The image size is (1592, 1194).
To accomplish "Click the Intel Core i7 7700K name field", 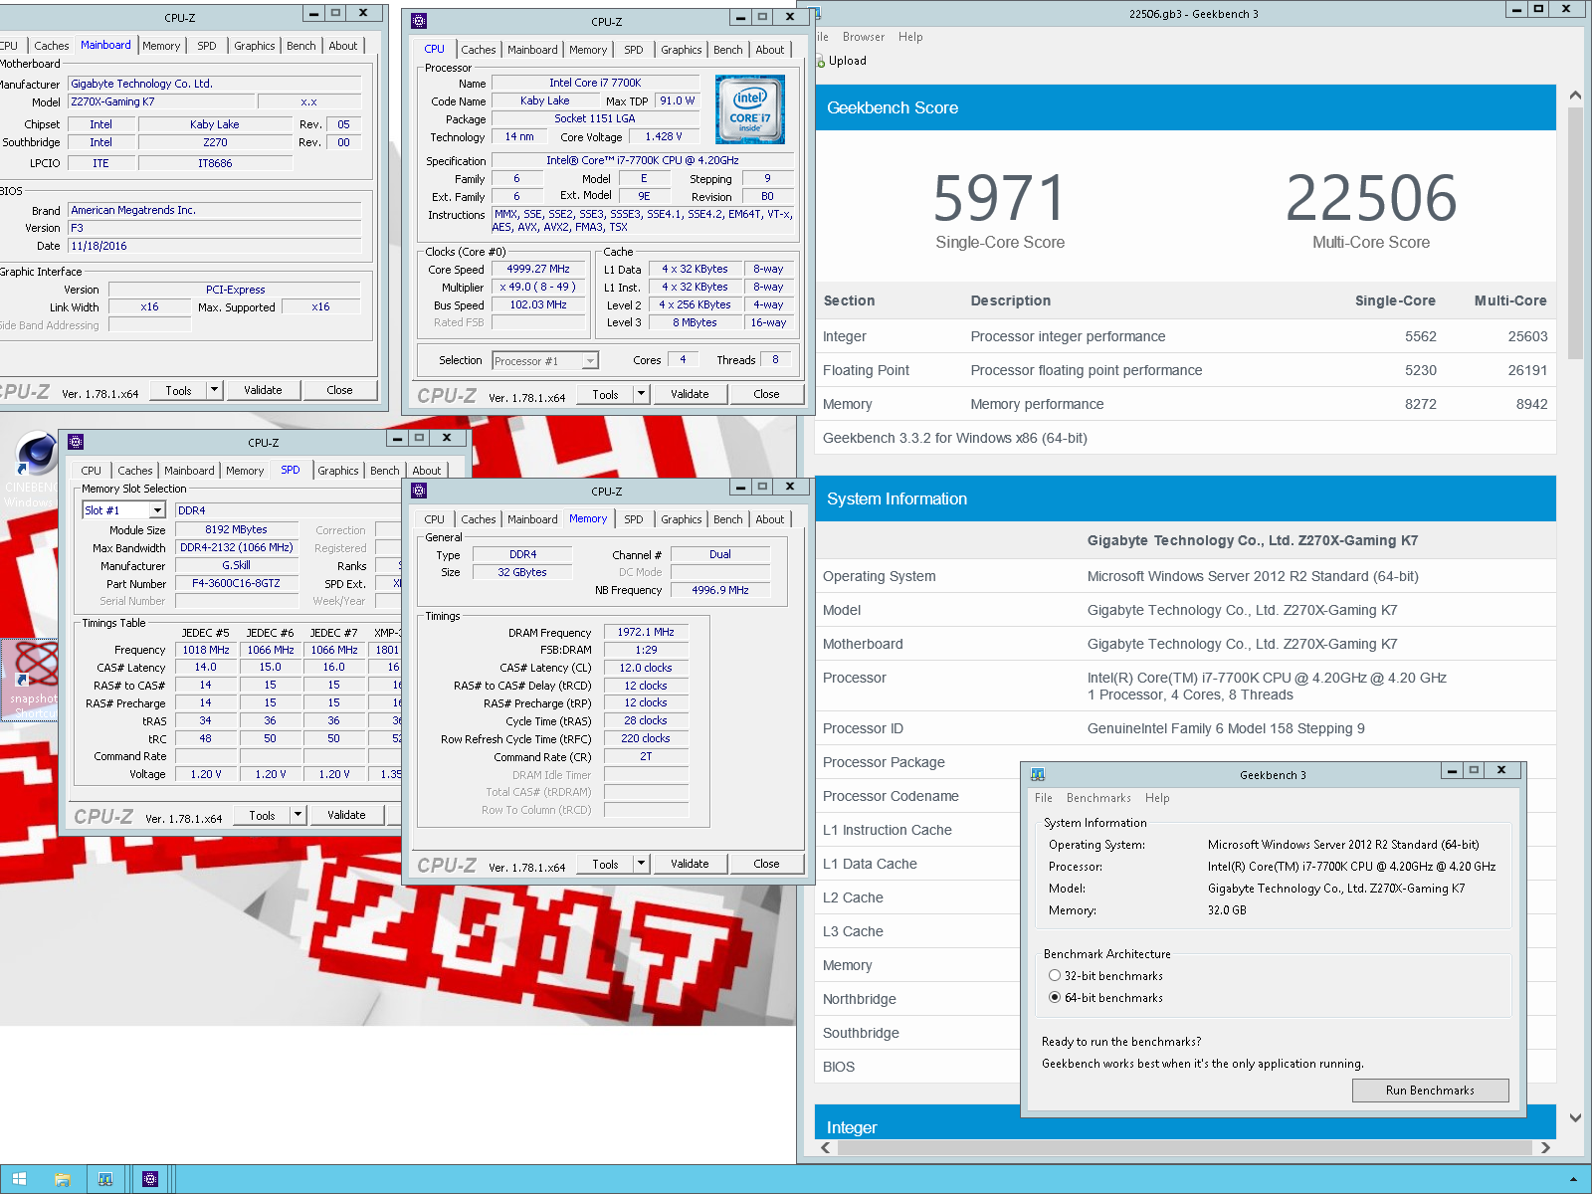I will click(x=595, y=83).
